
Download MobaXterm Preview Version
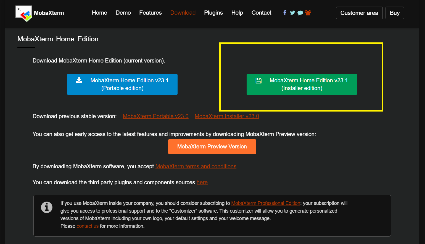coord(212,147)
